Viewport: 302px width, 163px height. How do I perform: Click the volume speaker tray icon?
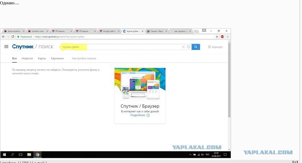point(202,154)
